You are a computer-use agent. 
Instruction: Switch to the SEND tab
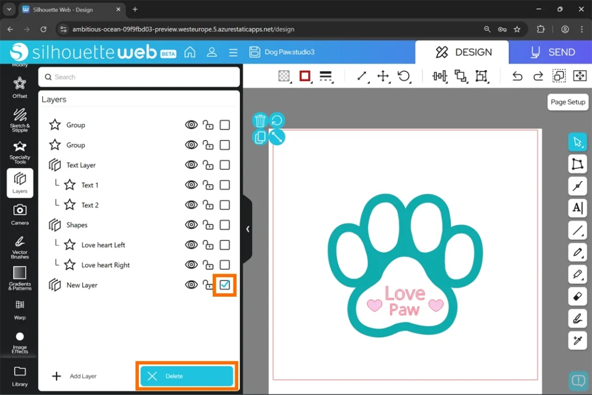pos(553,52)
